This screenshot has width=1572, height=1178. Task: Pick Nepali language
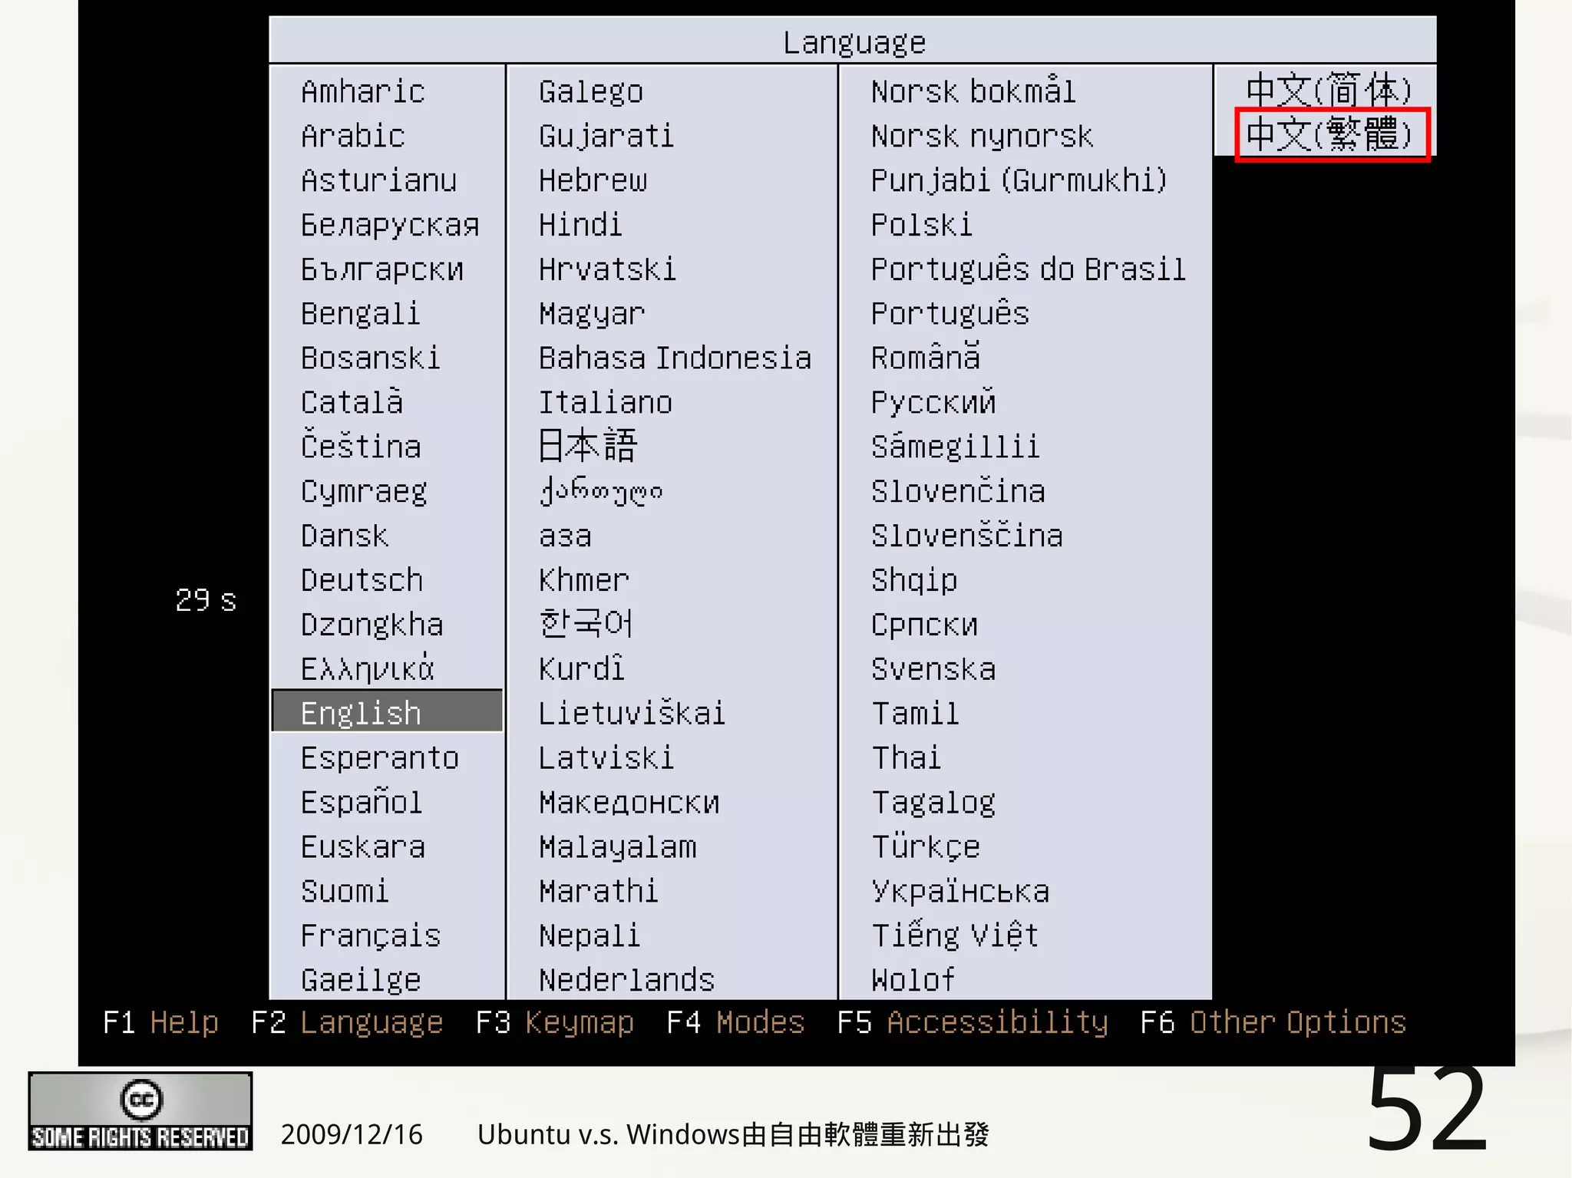589,936
